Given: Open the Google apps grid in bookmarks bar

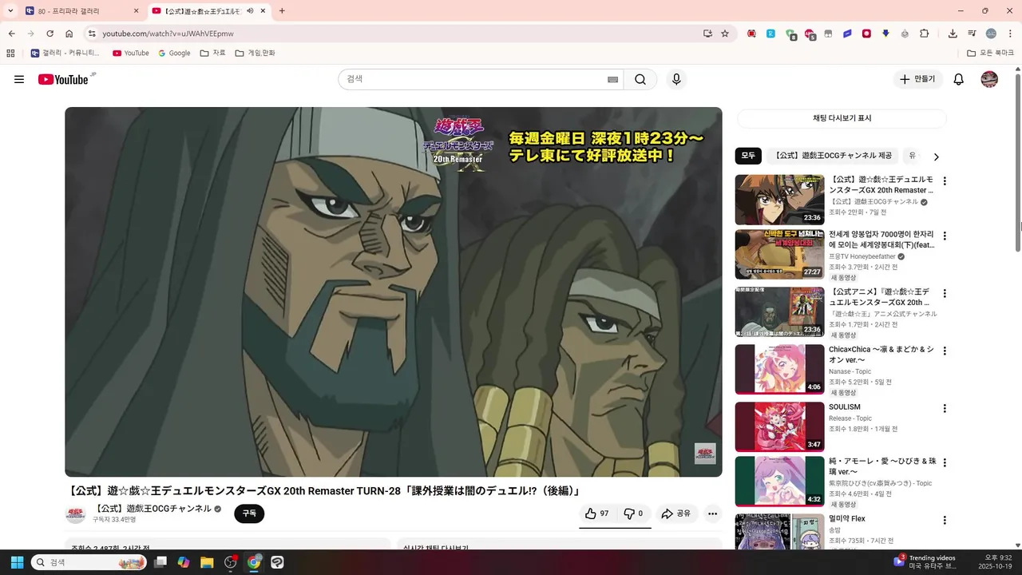Looking at the screenshot, I should (10, 53).
